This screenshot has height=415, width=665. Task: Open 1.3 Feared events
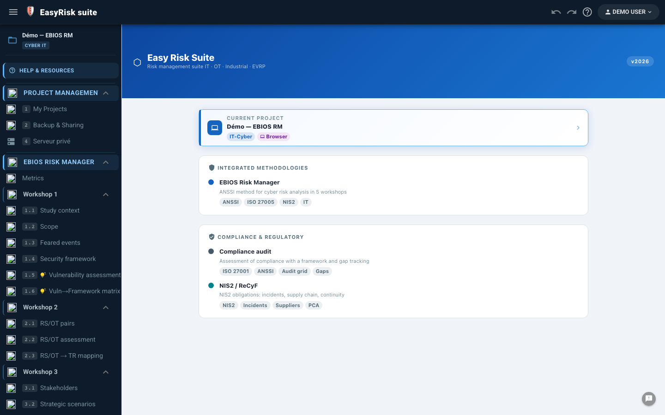(60, 243)
